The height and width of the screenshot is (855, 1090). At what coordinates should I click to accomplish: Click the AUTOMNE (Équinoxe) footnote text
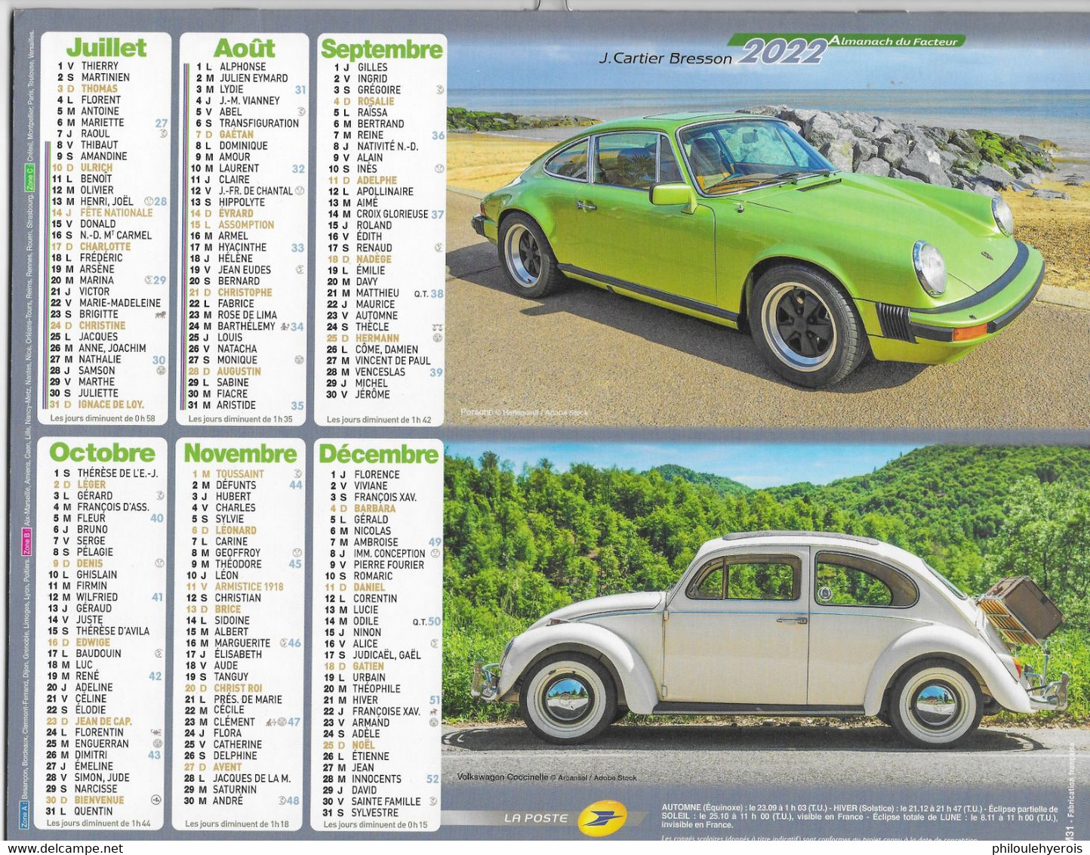point(860,816)
